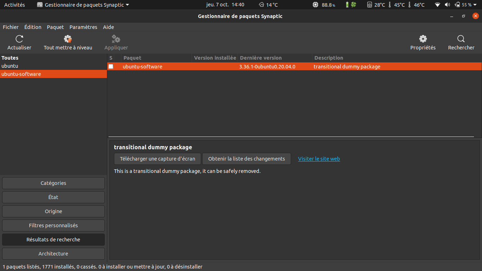Click the Actualiser reload icon
The height and width of the screenshot is (271, 482).
point(19,39)
